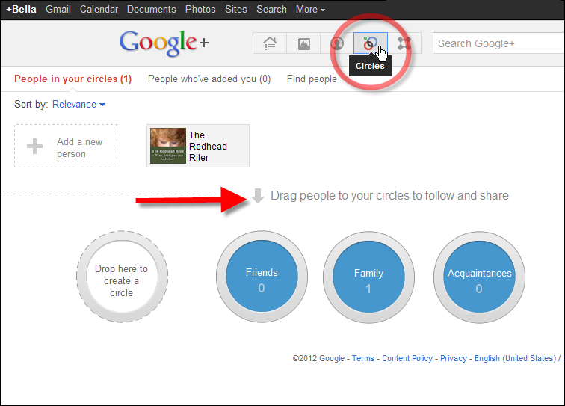565x406 pixels.
Task: Open the Terms link in footer
Action: coord(363,358)
